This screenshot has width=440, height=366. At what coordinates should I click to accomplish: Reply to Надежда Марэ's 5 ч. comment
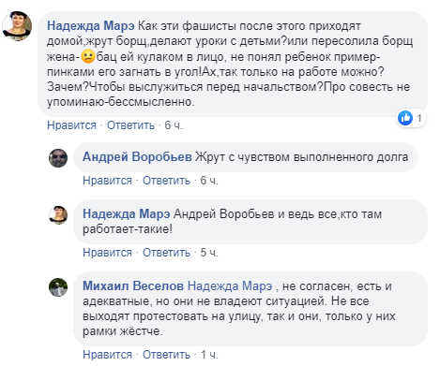[x=166, y=253]
